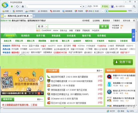Click the speed play button
Screen dimensions: 138x113
pos(107,11)
